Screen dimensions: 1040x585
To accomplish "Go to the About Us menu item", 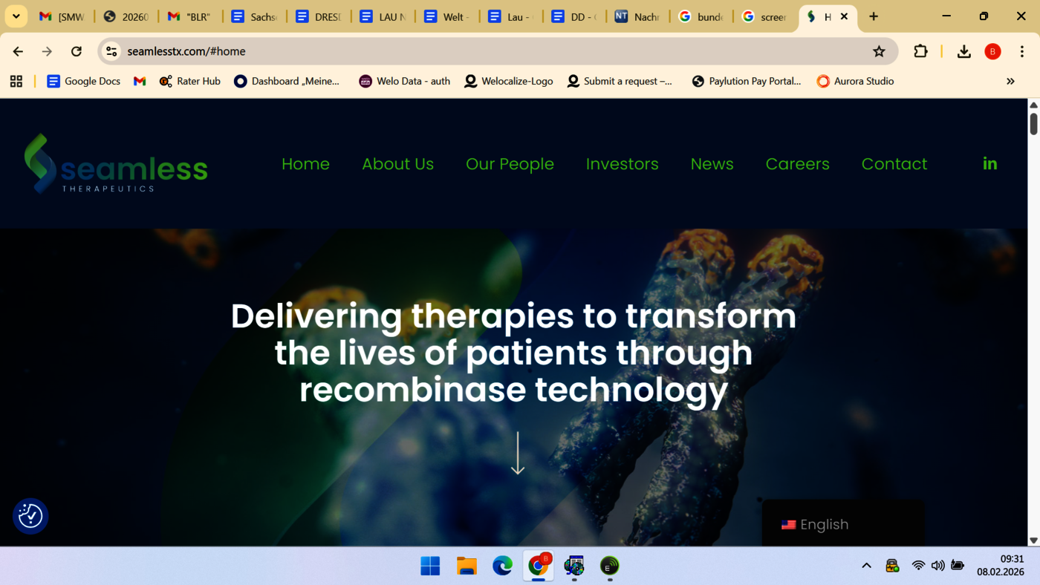I will tap(397, 164).
